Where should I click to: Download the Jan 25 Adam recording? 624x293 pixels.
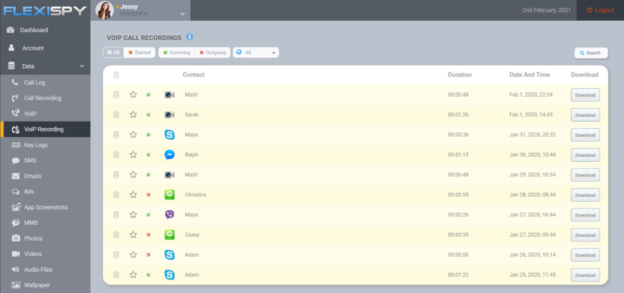586,275
